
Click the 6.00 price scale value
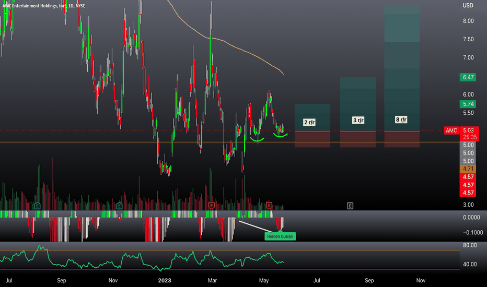468,94
